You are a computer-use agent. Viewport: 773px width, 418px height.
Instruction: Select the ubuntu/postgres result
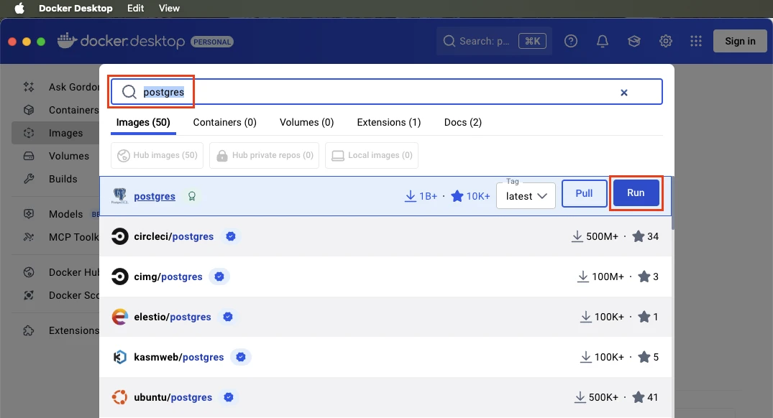pos(385,397)
